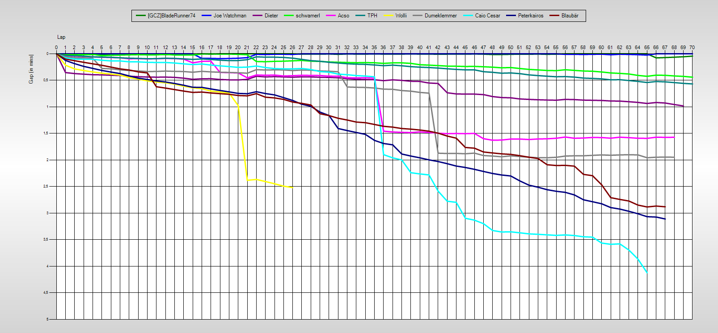Viewport: 718px width, 333px height.
Task: Click the Dieter legend label
Action: click(271, 16)
